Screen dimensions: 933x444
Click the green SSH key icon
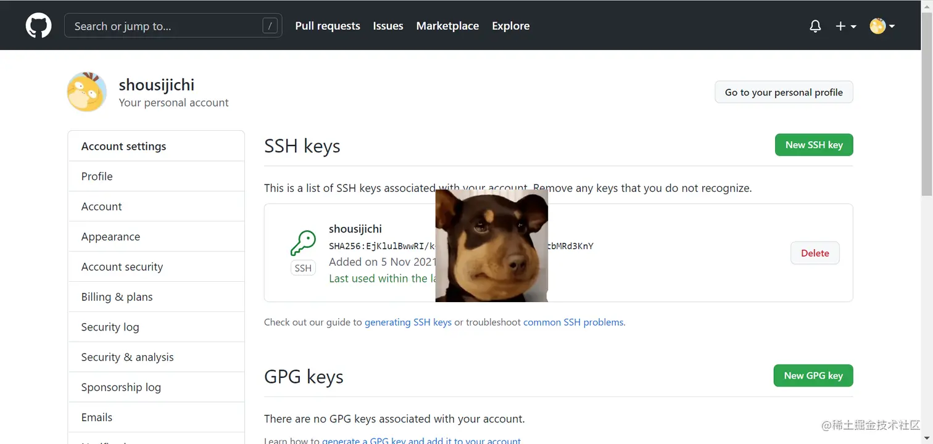(303, 243)
